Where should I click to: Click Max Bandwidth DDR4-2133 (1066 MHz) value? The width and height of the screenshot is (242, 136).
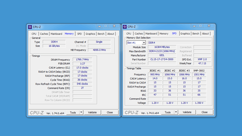(x=162, y=51)
